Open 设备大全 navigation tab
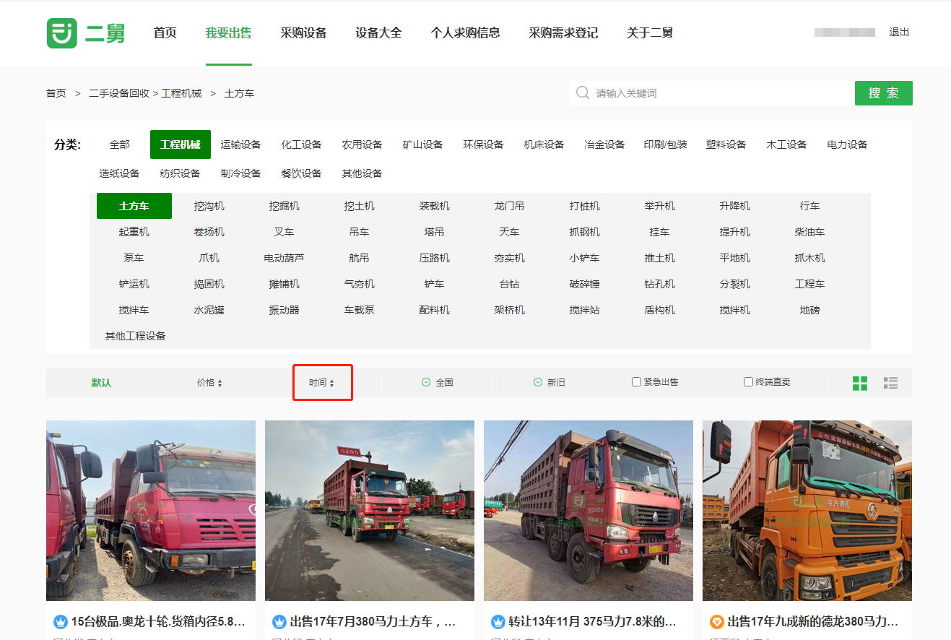951x640 pixels. tap(379, 33)
